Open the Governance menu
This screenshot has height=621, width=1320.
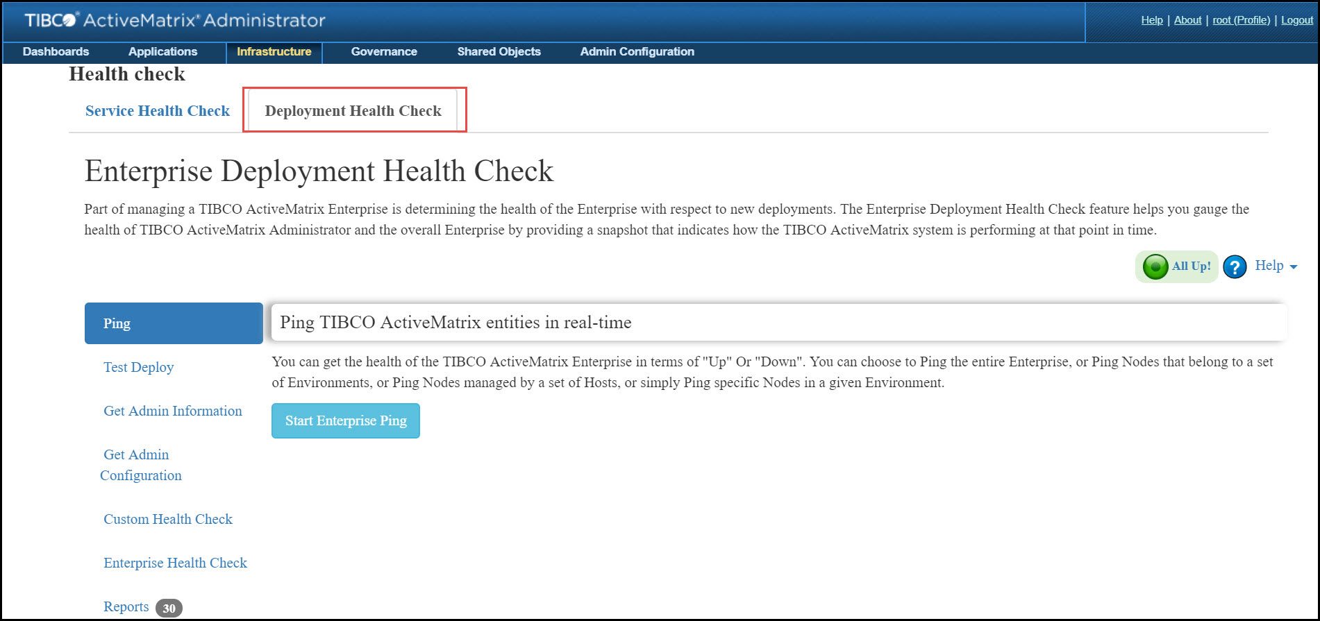coord(384,51)
